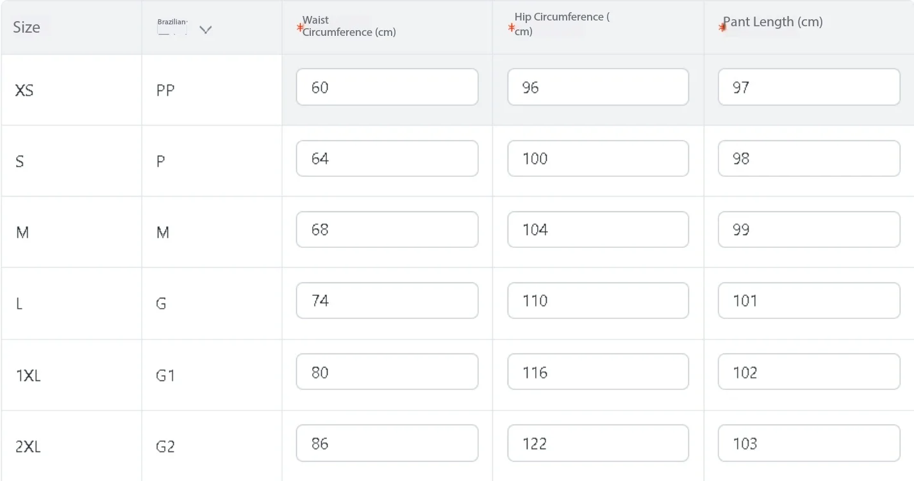Screen dimensions: 914x481
Task: Click the Size column header
Action: tap(26, 27)
